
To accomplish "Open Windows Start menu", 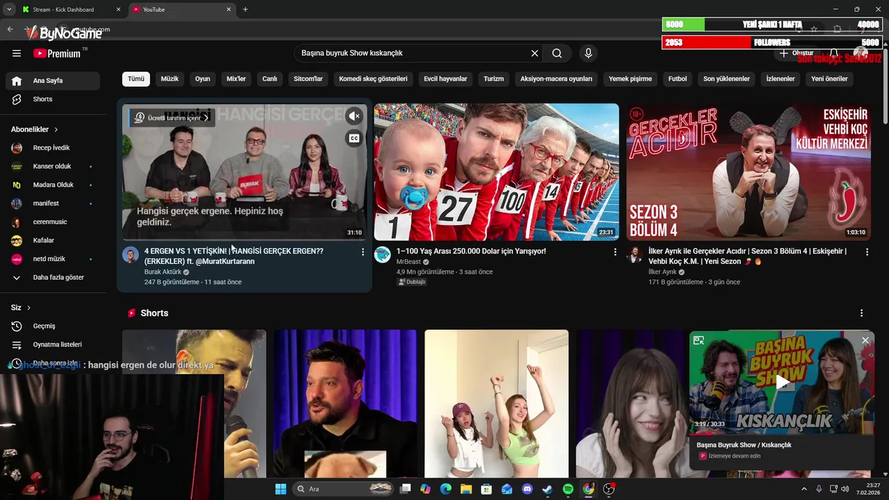I will click(281, 489).
